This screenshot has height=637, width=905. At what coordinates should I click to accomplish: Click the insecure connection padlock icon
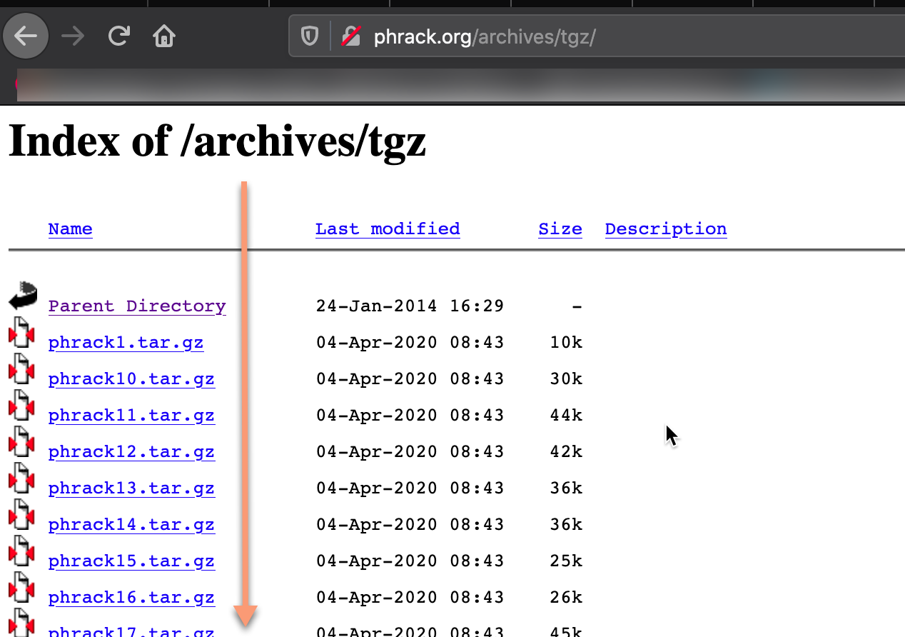tap(350, 36)
